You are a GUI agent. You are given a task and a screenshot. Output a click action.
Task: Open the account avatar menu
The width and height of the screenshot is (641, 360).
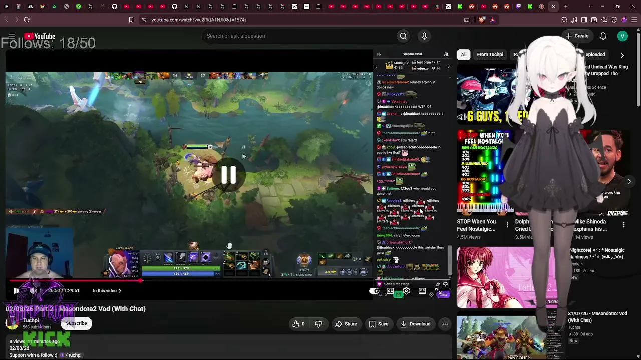622,36
